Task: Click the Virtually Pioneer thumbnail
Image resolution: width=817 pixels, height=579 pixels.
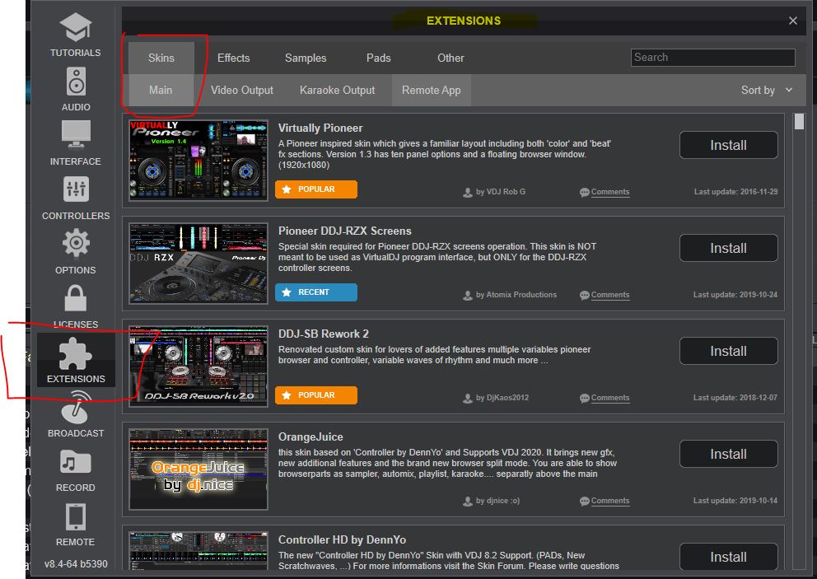Action: [x=198, y=161]
